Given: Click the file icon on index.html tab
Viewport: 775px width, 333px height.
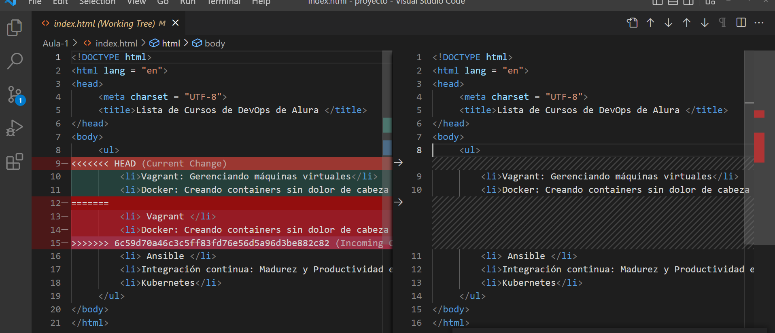Looking at the screenshot, I should 46,23.
